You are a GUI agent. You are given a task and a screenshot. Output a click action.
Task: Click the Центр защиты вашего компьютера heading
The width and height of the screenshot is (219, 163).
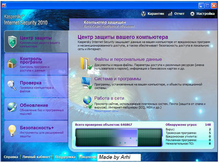coord(123,37)
